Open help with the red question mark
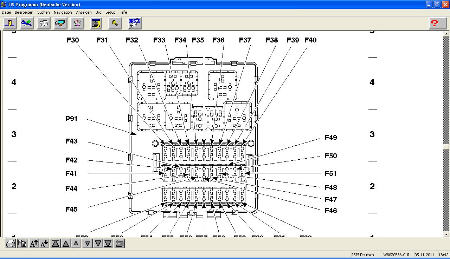 coord(435,23)
